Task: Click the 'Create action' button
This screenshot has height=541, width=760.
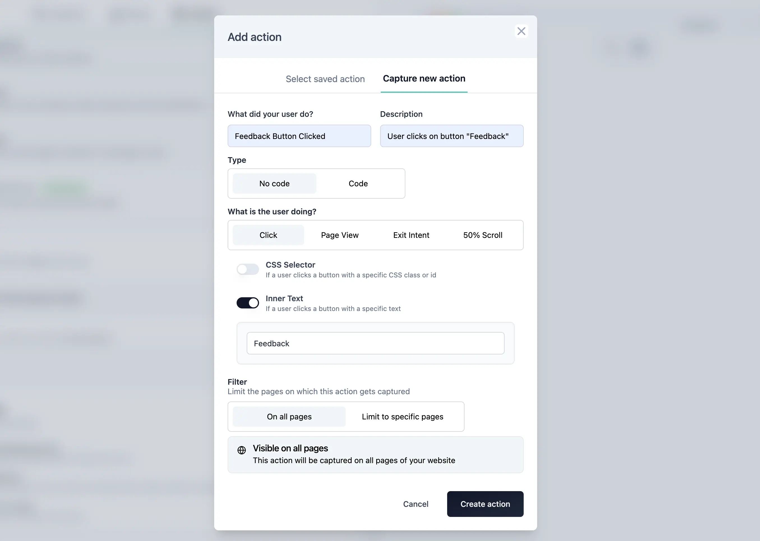Action: click(x=485, y=504)
